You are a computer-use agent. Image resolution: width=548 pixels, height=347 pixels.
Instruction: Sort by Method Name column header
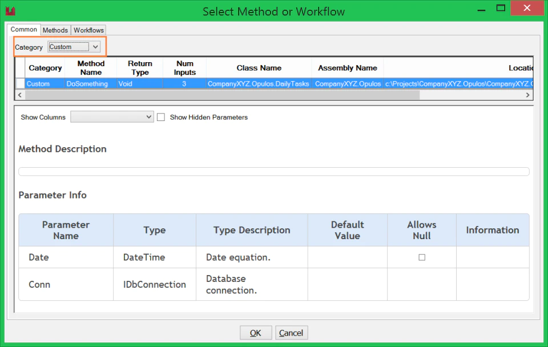(x=91, y=68)
